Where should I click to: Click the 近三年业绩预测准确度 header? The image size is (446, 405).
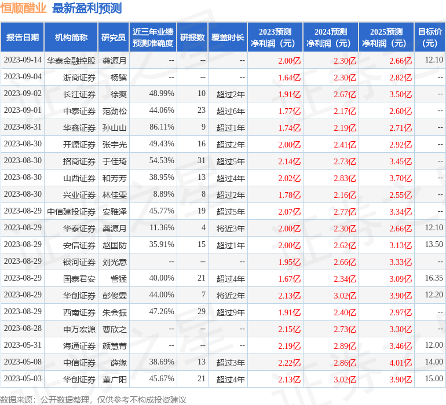(x=153, y=37)
